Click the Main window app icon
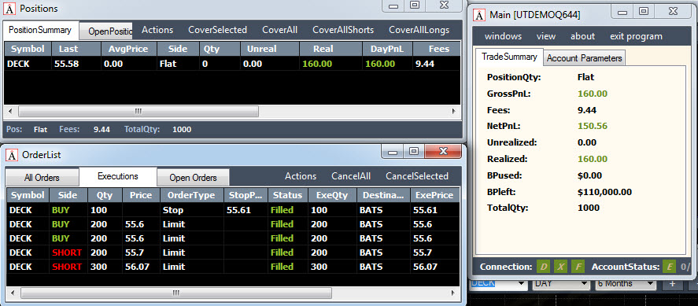This screenshot has height=306, width=698. 478,15
